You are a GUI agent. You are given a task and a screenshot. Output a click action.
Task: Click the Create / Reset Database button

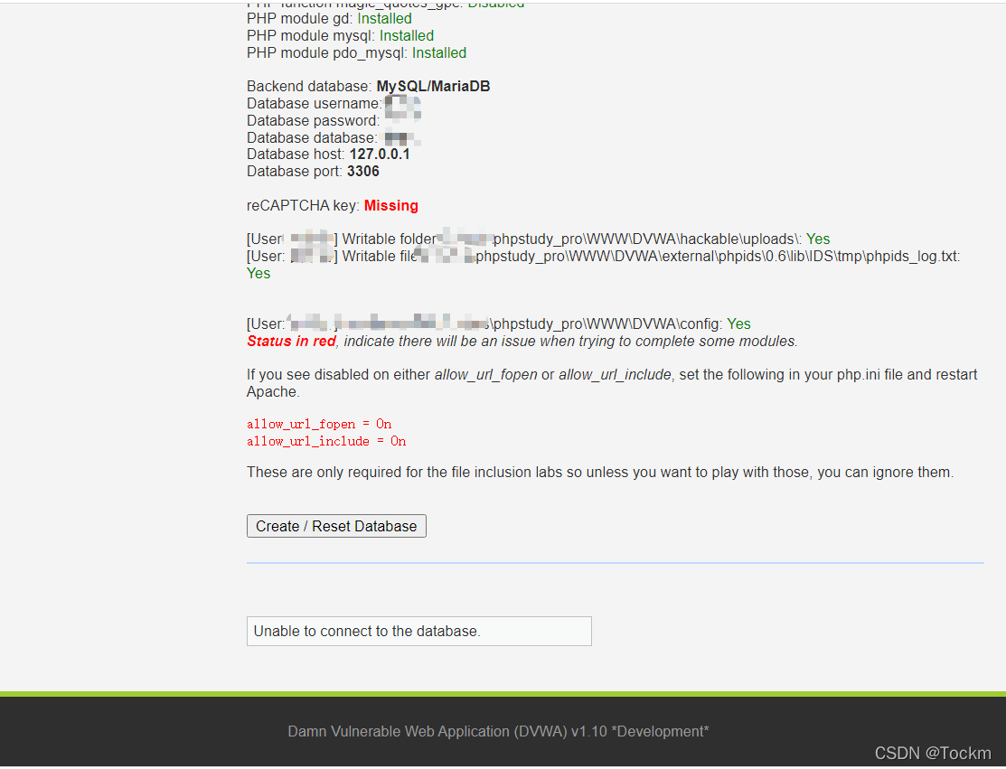pos(336,526)
